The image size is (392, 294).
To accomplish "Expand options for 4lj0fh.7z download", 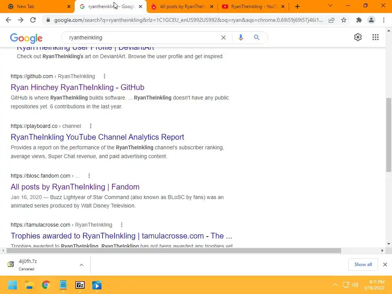I will pos(82,265).
